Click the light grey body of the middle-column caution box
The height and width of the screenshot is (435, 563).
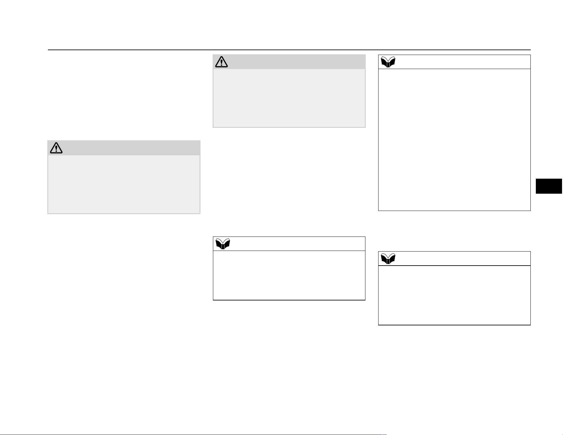289,98
